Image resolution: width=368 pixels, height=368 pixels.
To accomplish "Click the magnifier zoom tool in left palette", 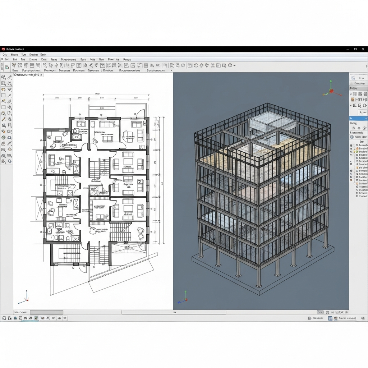I will (10, 119).
